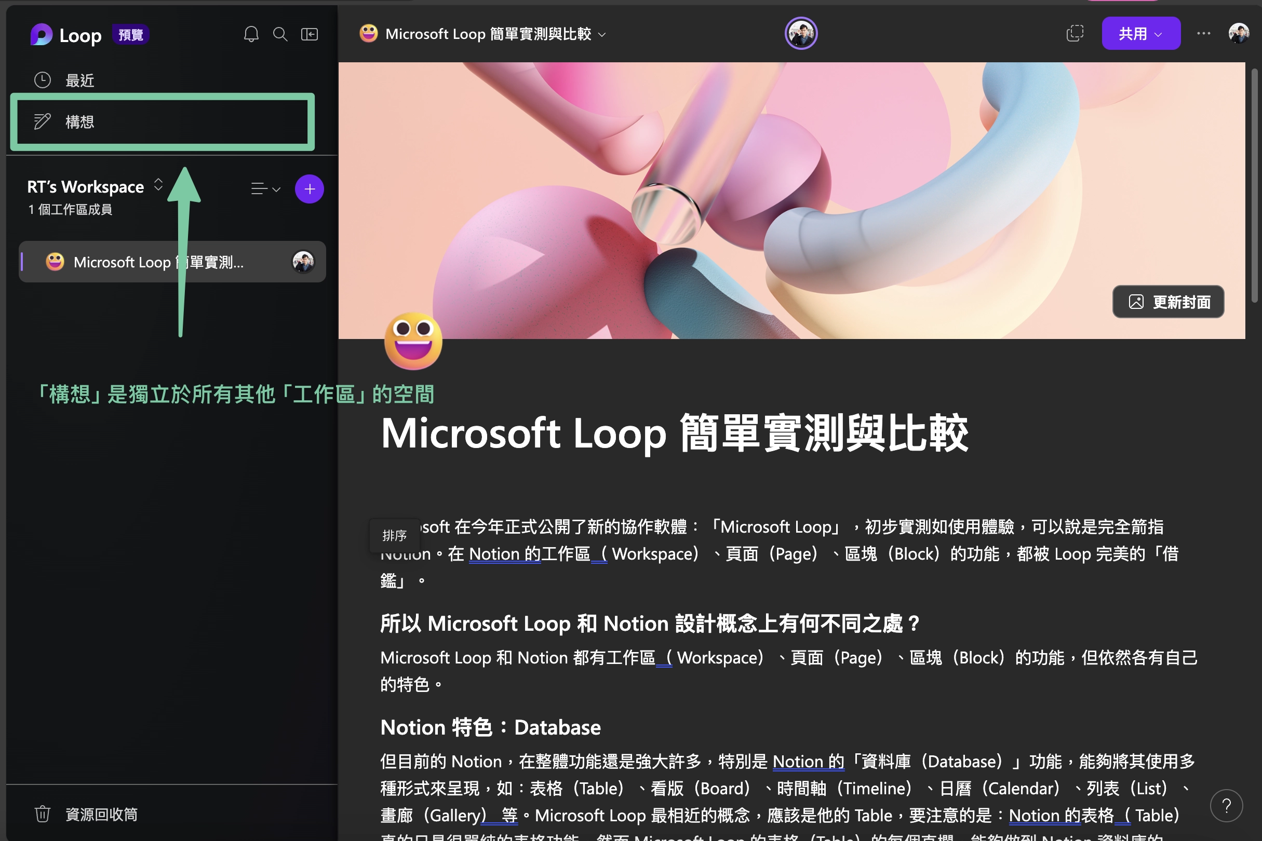Click the page emoji in the header title
Screen dimensions: 1262x841
coord(369,33)
